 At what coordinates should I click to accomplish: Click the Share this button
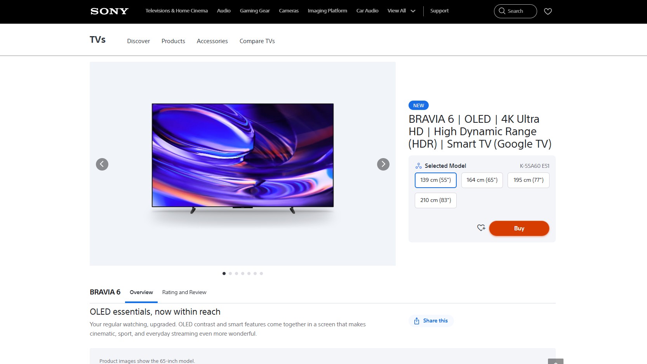pyautogui.click(x=431, y=321)
